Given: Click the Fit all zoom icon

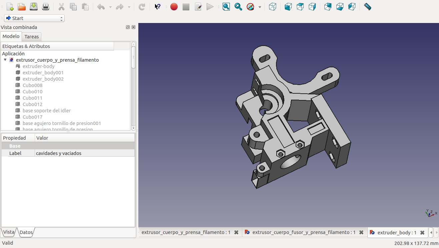Looking at the screenshot, I should pos(226,7).
